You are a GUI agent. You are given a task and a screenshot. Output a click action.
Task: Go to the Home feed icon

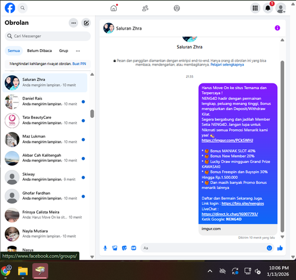point(114,8)
